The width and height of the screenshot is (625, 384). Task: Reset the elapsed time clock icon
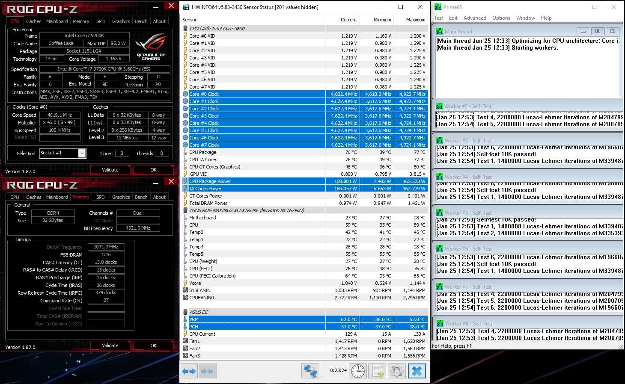tap(357, 371)
